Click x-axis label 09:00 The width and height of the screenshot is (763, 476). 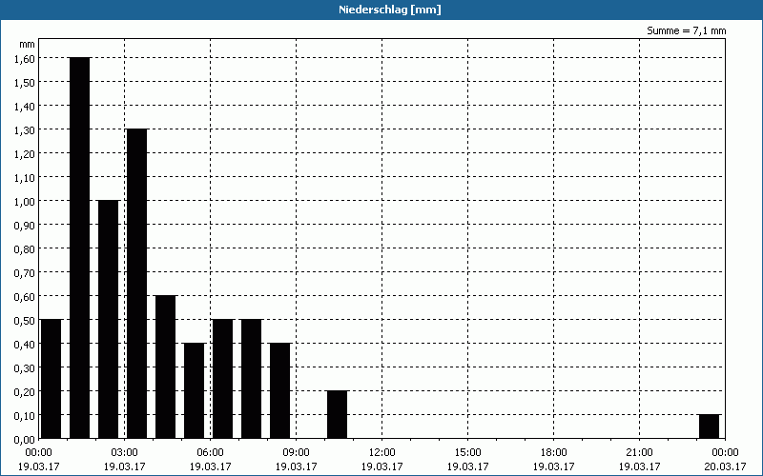[x=297, y=452]
